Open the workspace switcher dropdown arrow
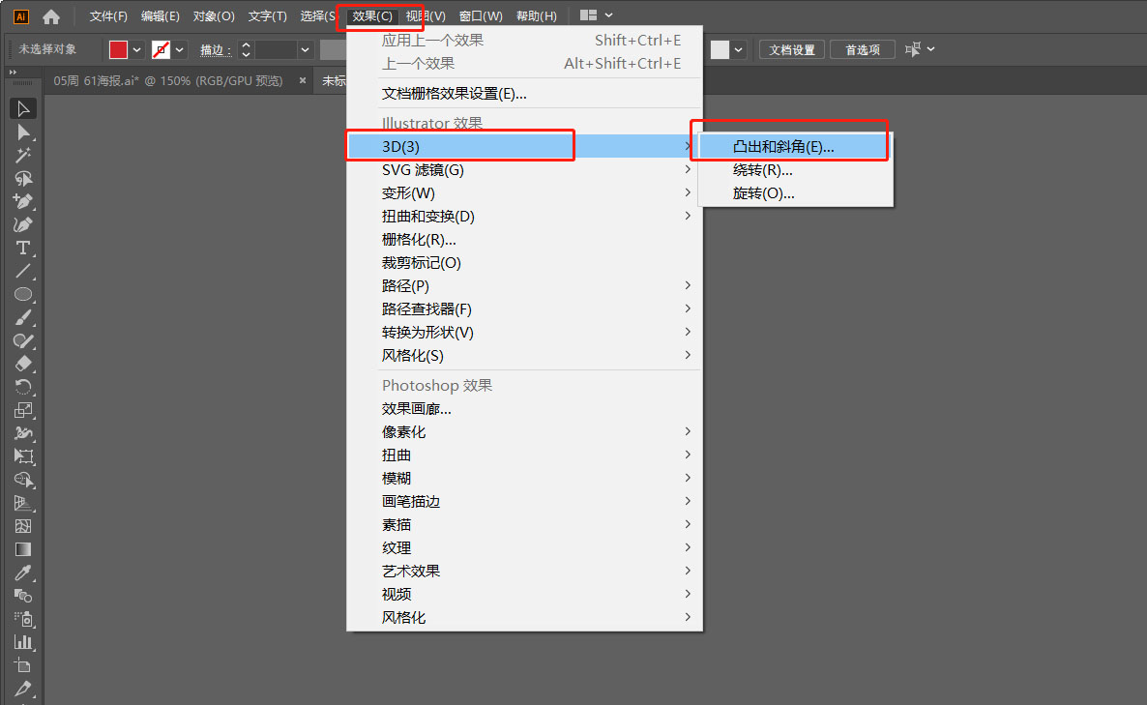 [x=608, y=15]
